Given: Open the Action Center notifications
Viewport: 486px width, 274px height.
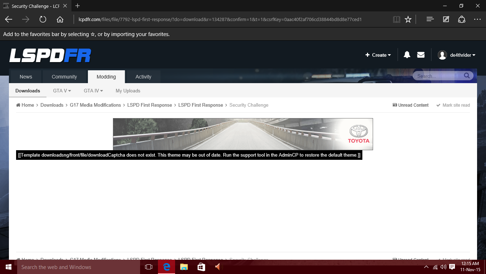Looking at the screenshot, I should coord(452,267).
